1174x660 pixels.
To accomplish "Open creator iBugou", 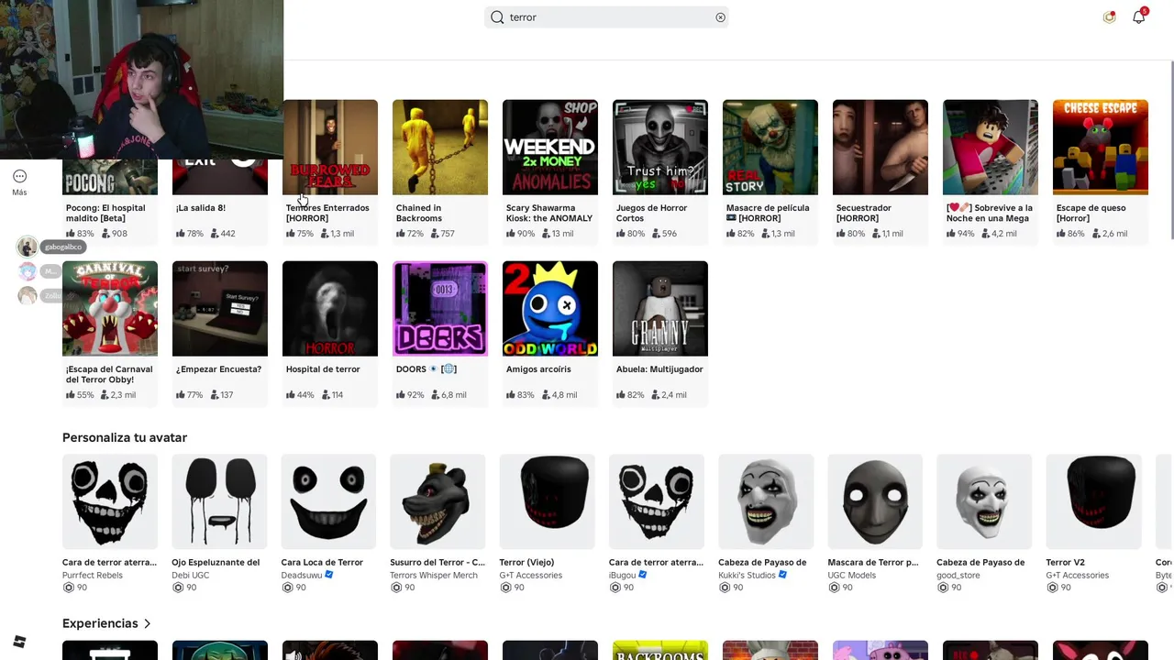I will click(623, 576).
